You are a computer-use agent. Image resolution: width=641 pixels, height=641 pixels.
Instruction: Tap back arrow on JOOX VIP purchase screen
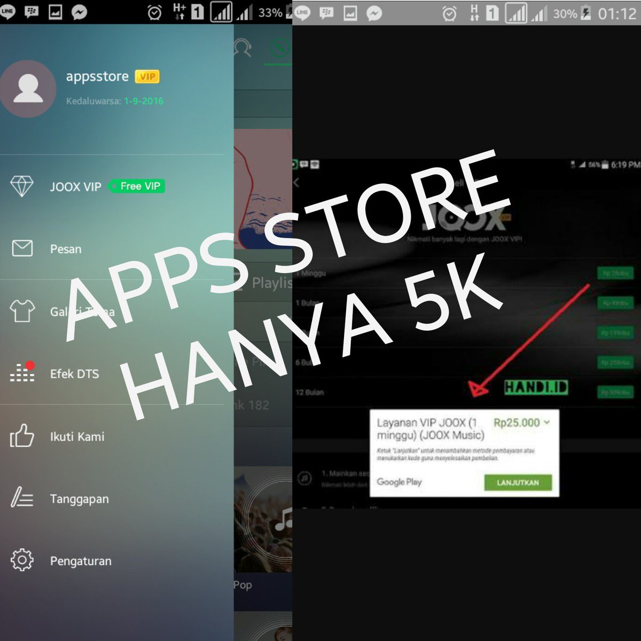297,183
